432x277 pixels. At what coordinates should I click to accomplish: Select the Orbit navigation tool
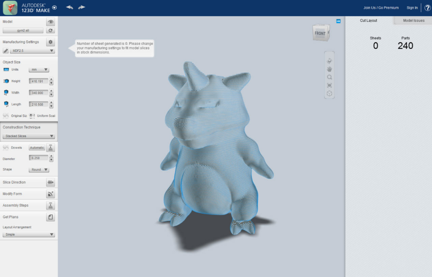click(x=329, y=61)
